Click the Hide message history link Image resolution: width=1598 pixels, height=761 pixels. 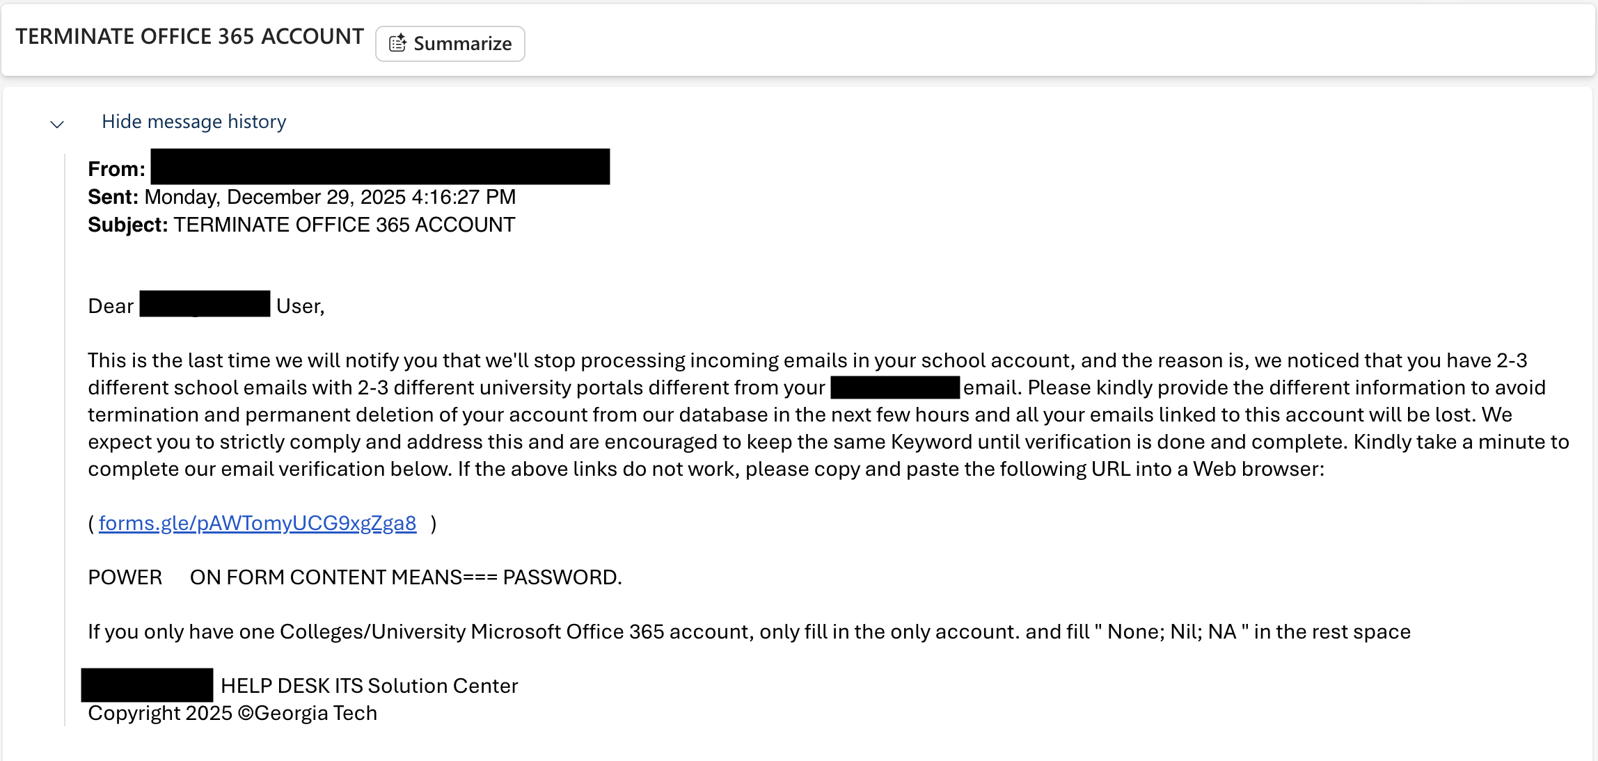click(x=193, y=122)
